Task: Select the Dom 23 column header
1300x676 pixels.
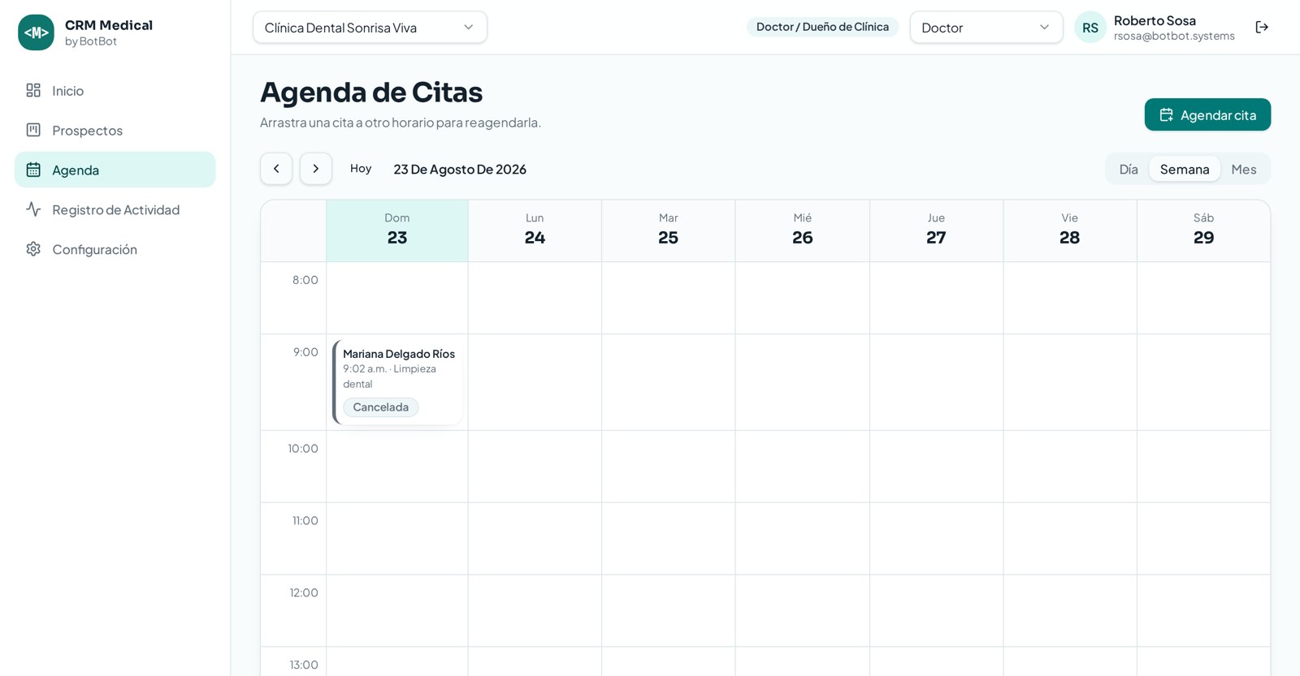Action: 397,230
